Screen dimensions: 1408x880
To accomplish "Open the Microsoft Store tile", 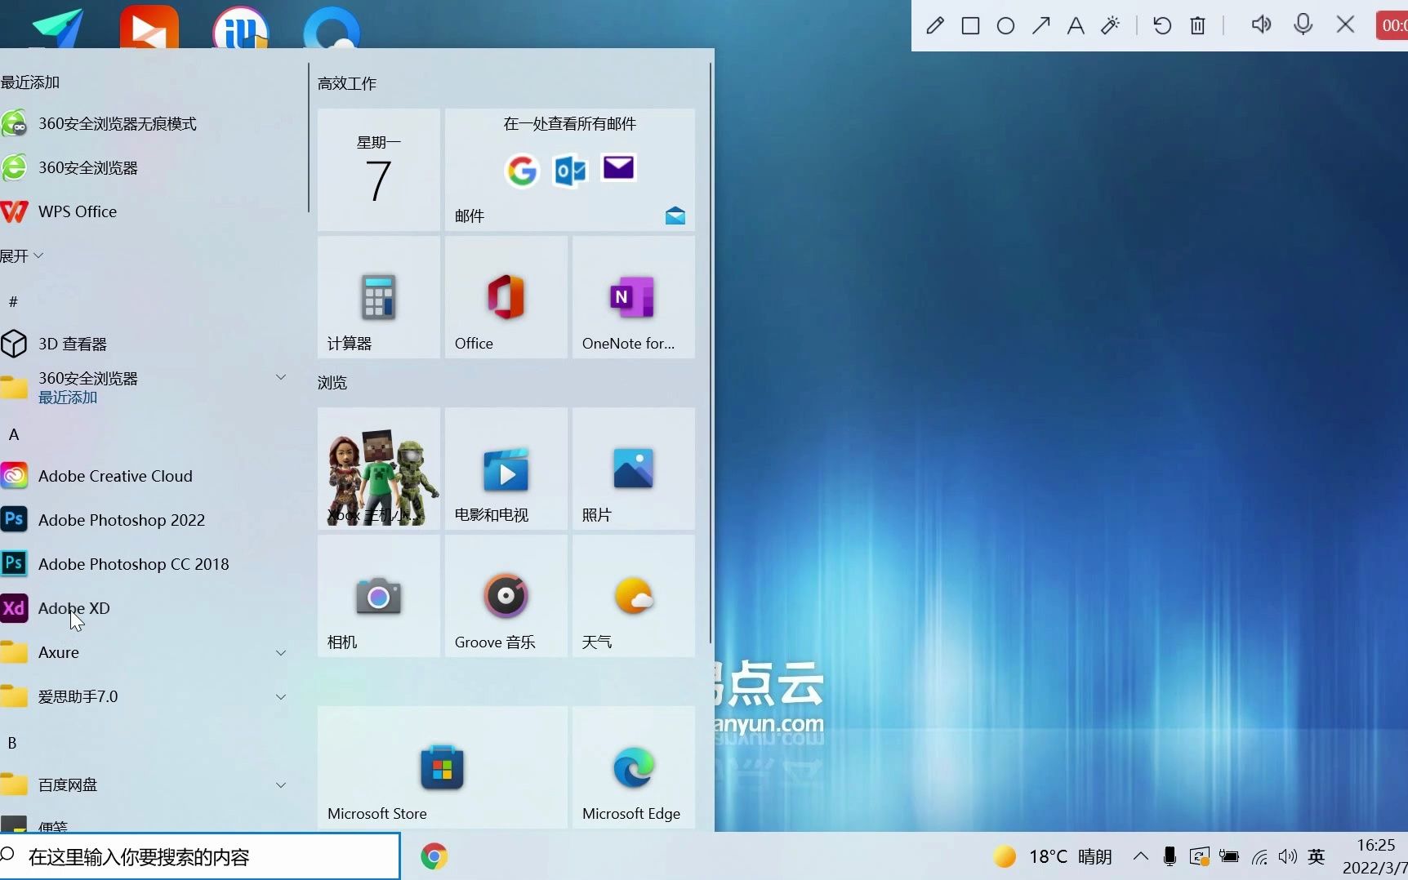I will pos(443,767).
